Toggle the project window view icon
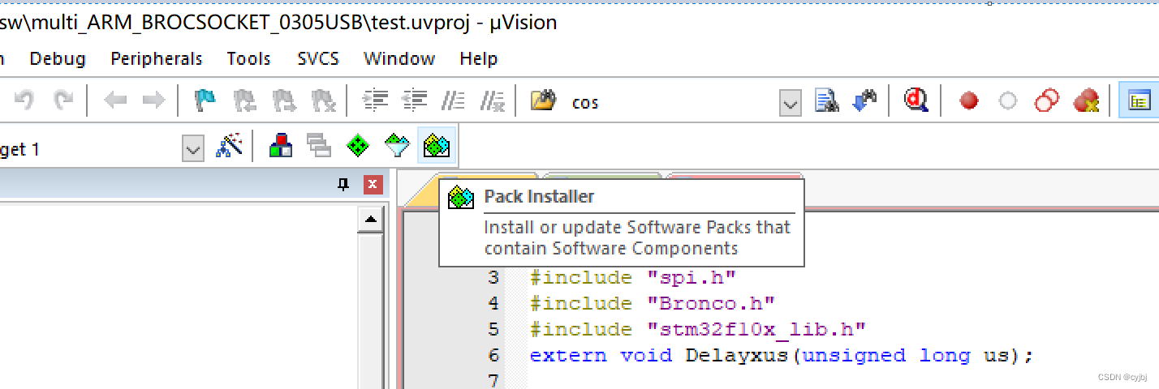The width and height of the screenshot is (1159, 389). (x=1140, y=101)
